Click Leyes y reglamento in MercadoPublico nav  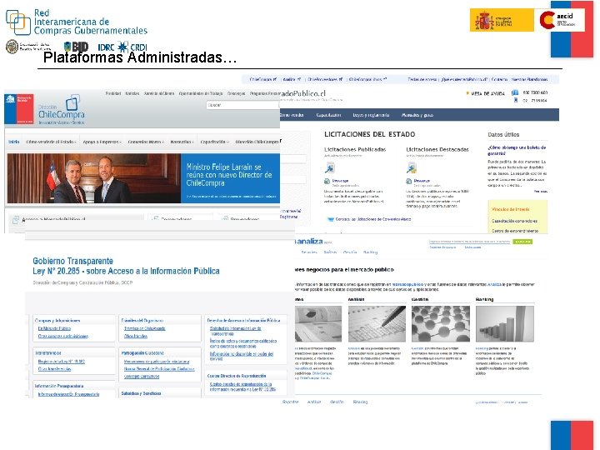click(x=371, y=115)
